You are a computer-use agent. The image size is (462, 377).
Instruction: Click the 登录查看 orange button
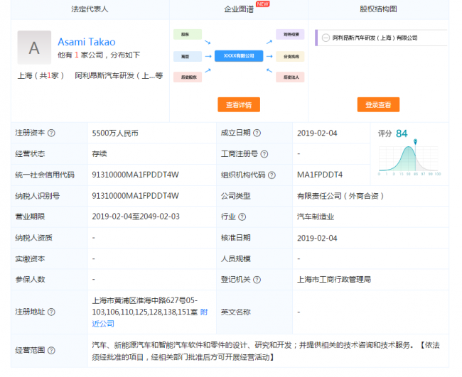point(378,104)
